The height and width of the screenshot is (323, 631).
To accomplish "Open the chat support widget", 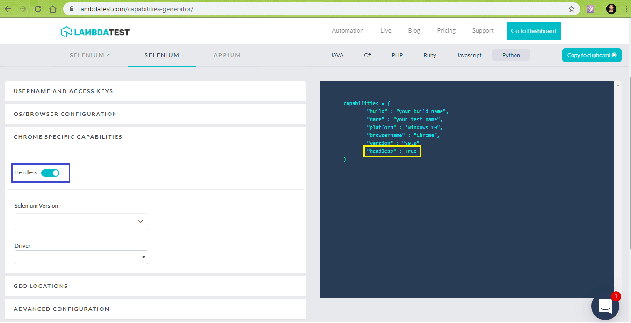I will point(605,306).
